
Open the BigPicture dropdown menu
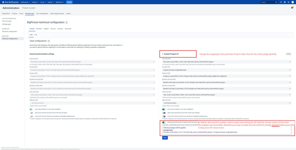click(60, 2)
